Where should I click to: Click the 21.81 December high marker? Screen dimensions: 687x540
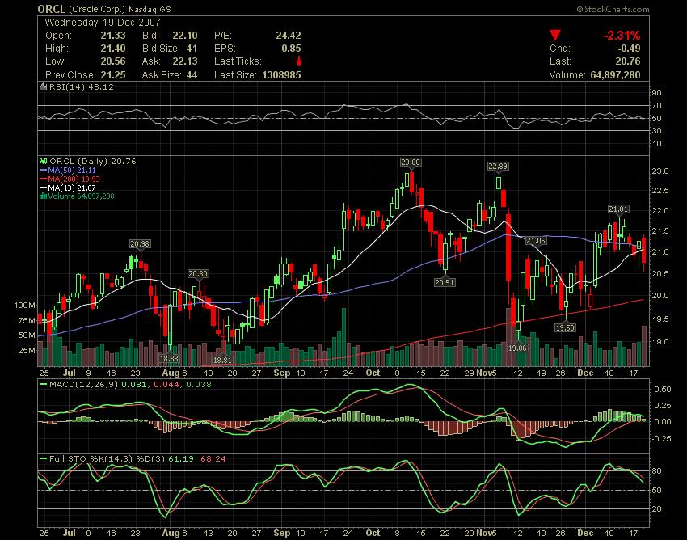click(x=618, y=209)
